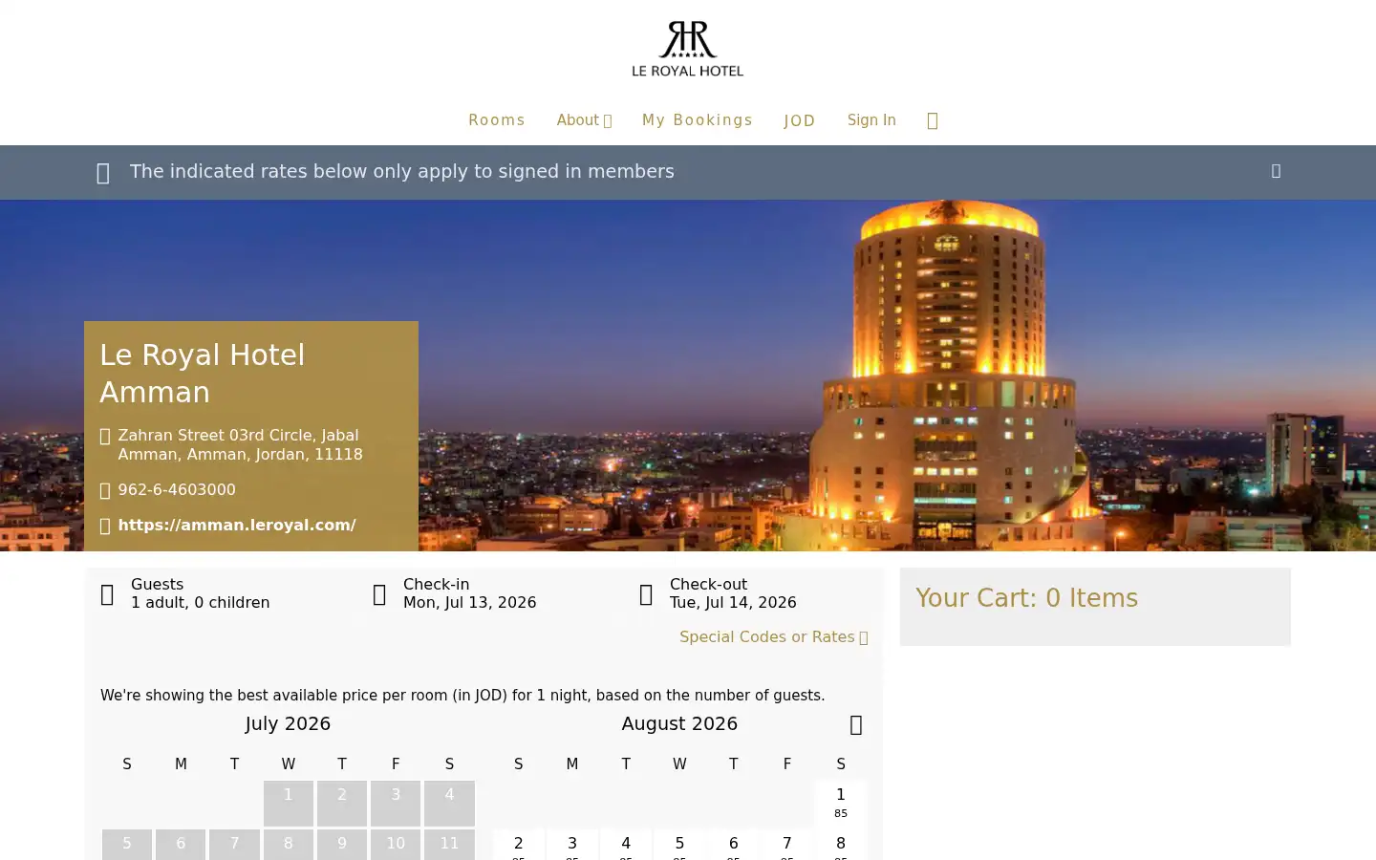This screenshot has height=860, width=1376.
Task: Select August 3 in the calendar
Action: click(572, 845)
